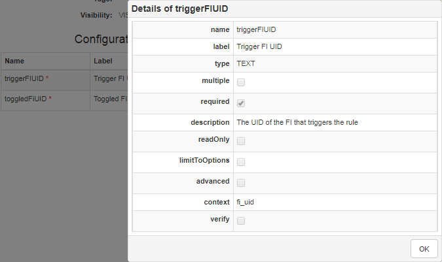Click the Configuration heading
This screenshot has width=442, height=262.
[x=101, y=39]
